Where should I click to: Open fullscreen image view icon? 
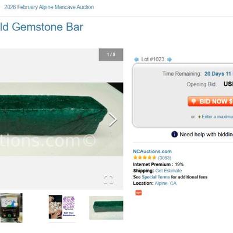tap(108, 179)
